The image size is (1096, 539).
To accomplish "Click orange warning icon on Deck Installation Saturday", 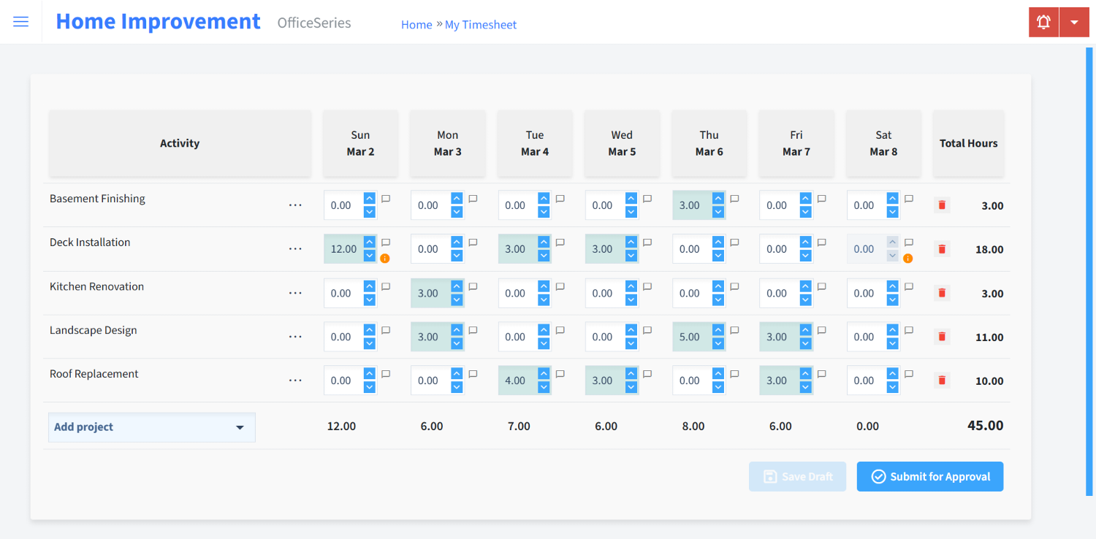I will click(908, 258).
